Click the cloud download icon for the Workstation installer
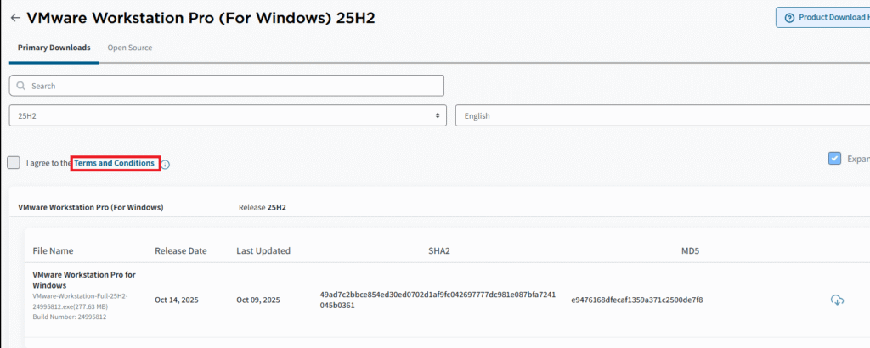This screenshot has height=348, width=870. pos(836,300)
